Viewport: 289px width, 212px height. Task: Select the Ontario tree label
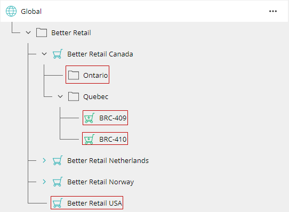95,75
